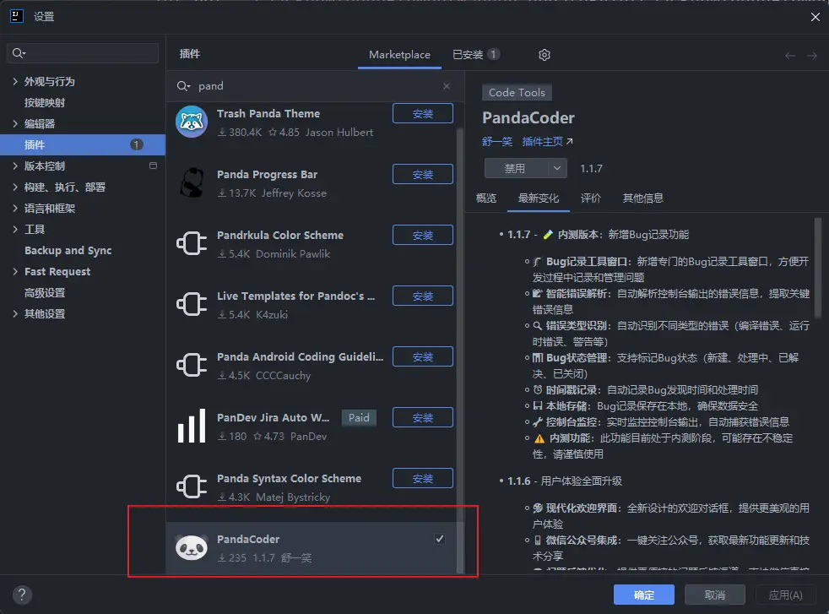Click the Panda Progress Bar plugin icon
The image size is (829, 614).
tap(192, 182)
